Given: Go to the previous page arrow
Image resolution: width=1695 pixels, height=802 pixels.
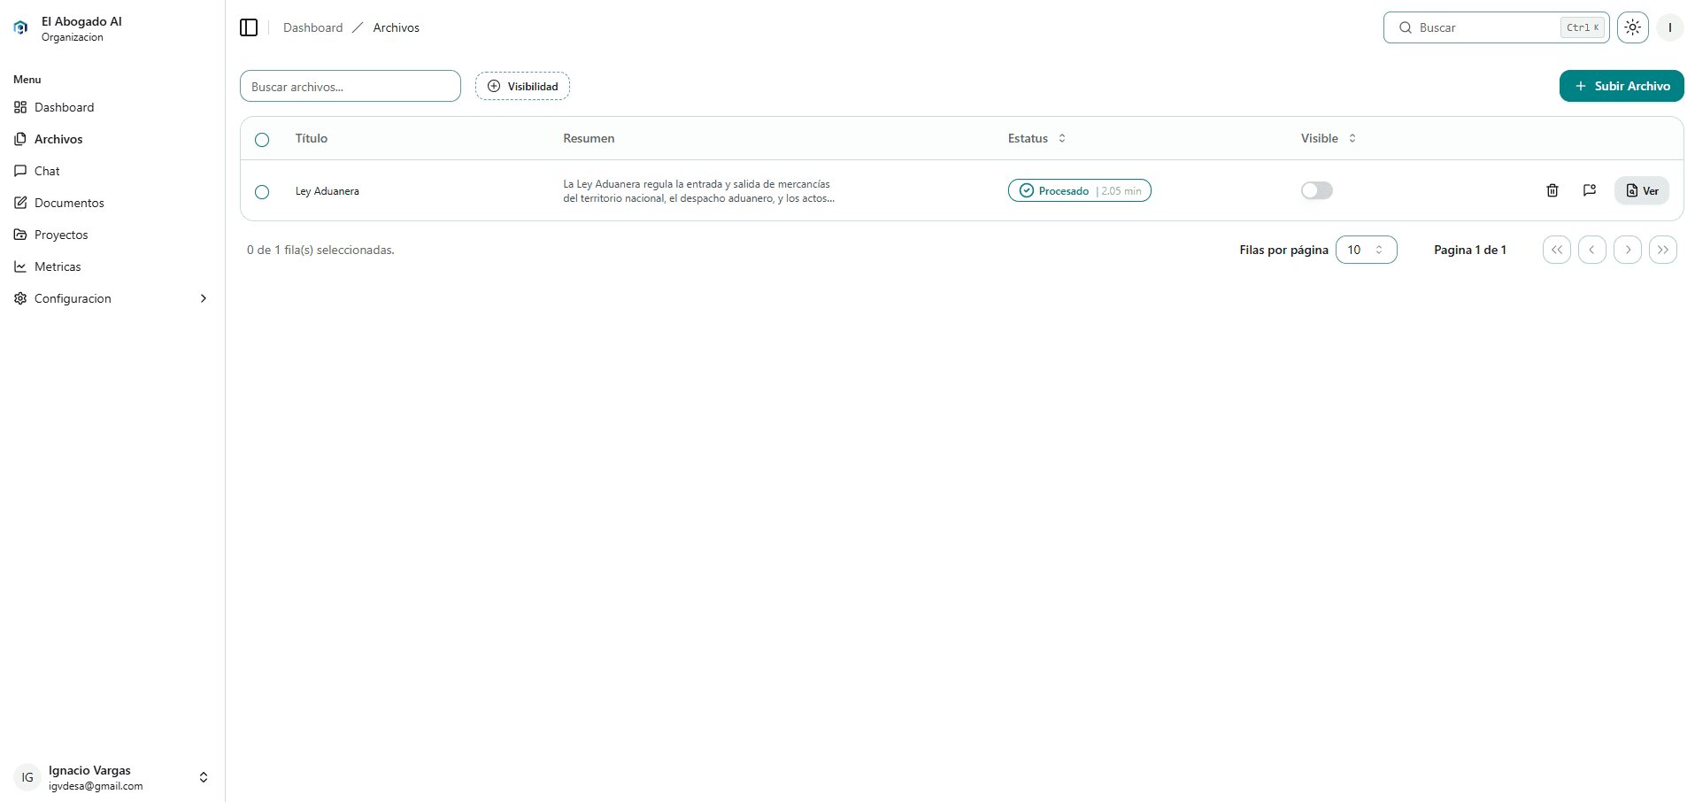Looking at the screenshot, I should (x=1591, y=250).
